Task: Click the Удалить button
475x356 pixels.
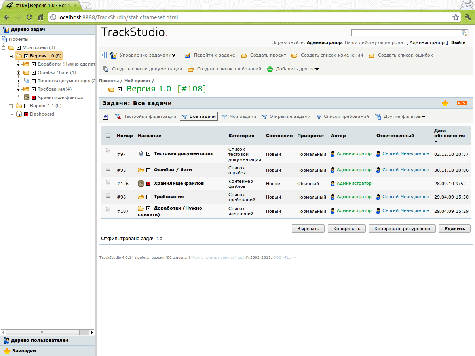Action: point(455,229)
